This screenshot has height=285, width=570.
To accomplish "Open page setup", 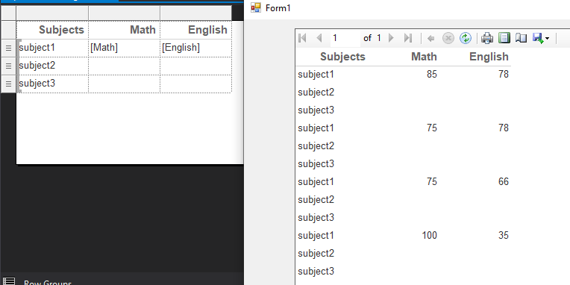I will point(522,38).
